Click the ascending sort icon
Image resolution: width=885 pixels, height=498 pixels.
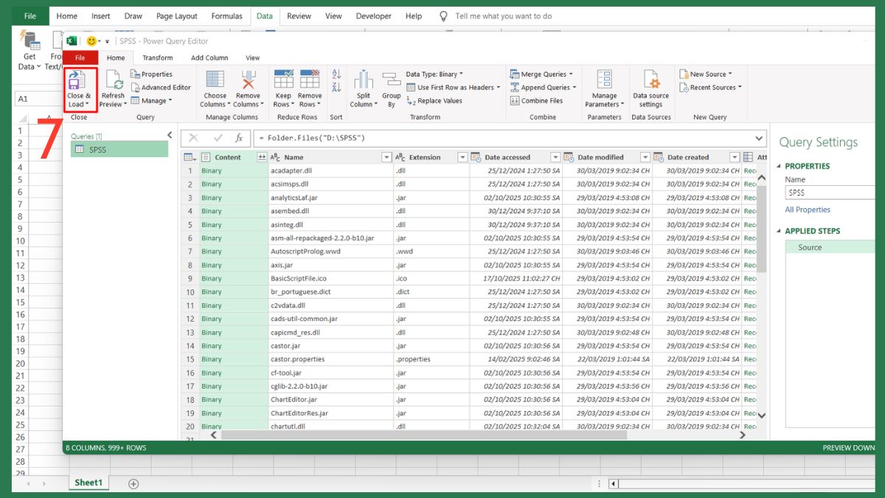(x=336, y=73)
